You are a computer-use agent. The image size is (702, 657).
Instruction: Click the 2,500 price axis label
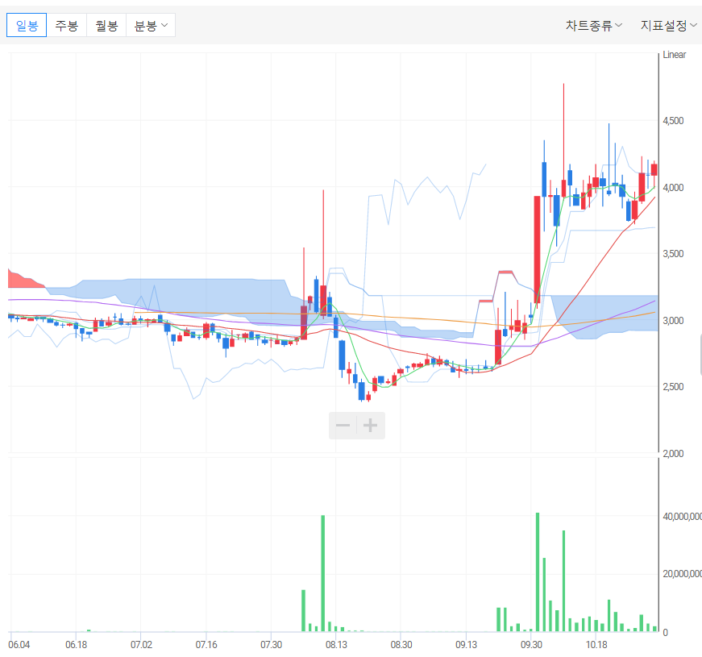673,387
